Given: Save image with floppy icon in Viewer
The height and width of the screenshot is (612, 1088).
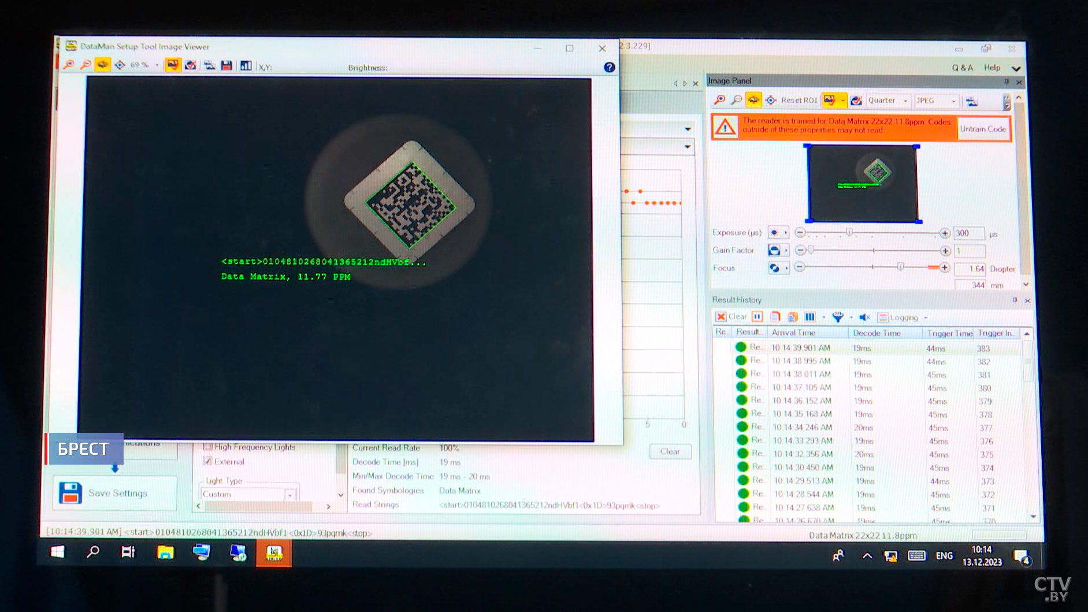Looking at the screenshot, I should (226, 66).
